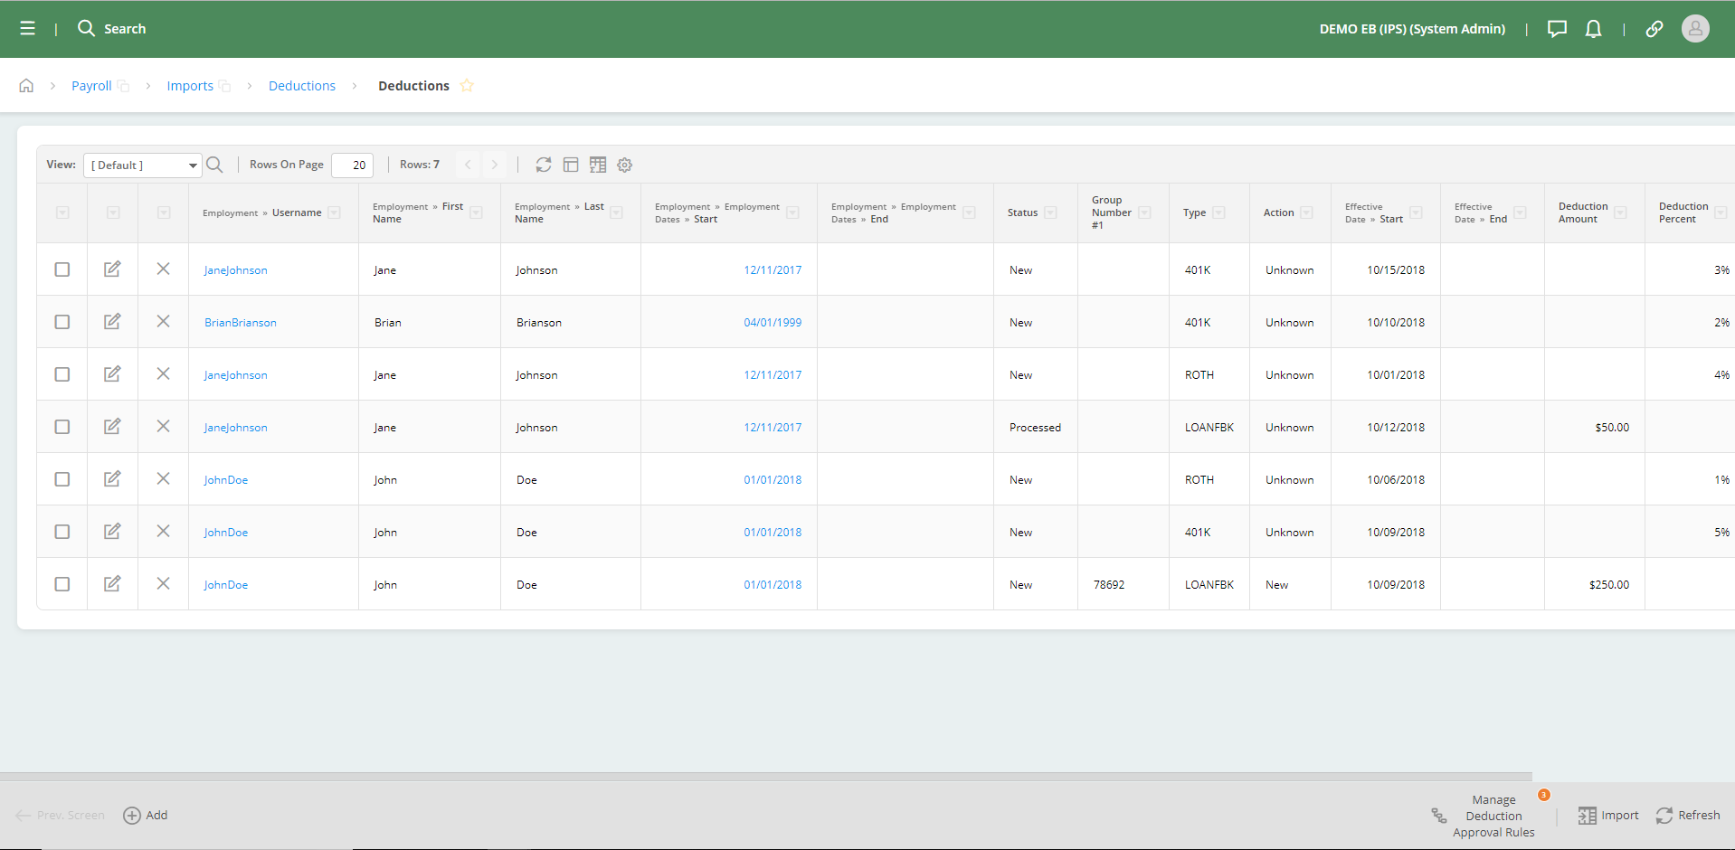The height and width of the screenshot is (850, 1735).
Task: Open the chat messages icon
Action: (x=1557, y=29)
